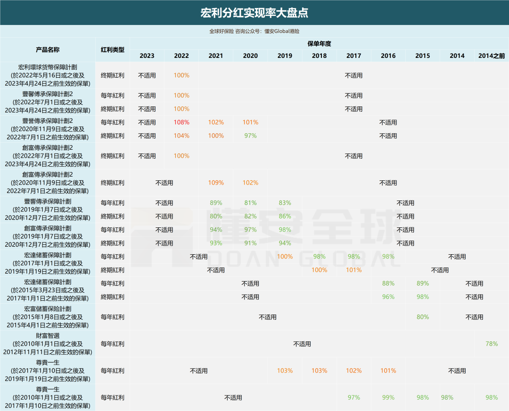Select the 88% cell under 2016
The width and height of the screenshot is (509, 411).
tap(388, 283)
